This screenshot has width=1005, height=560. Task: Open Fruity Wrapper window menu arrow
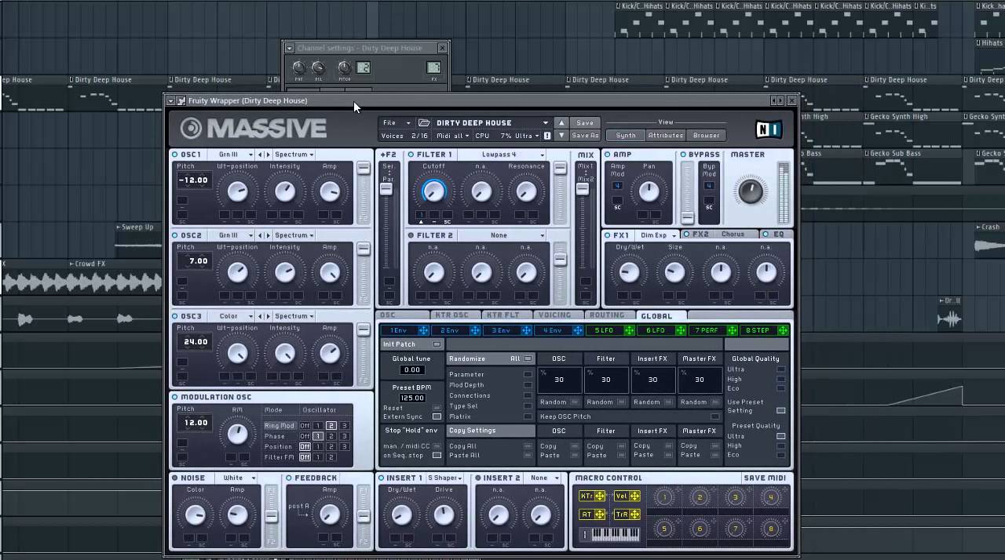(x=171, y=100)
